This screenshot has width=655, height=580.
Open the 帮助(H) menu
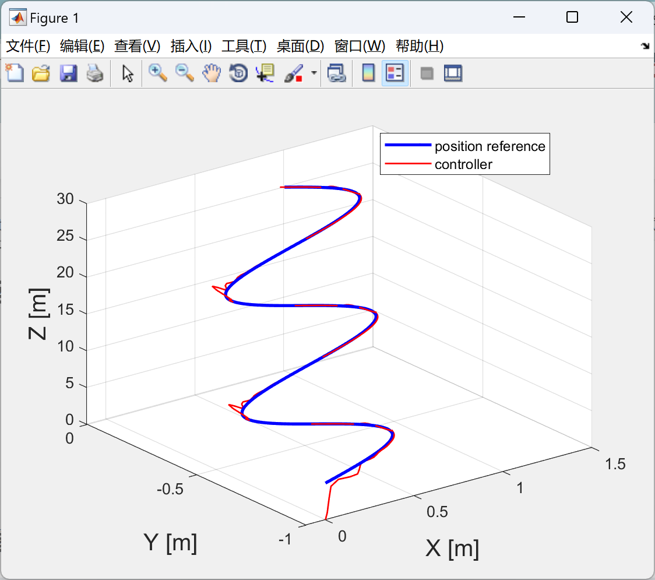point(420,46)
